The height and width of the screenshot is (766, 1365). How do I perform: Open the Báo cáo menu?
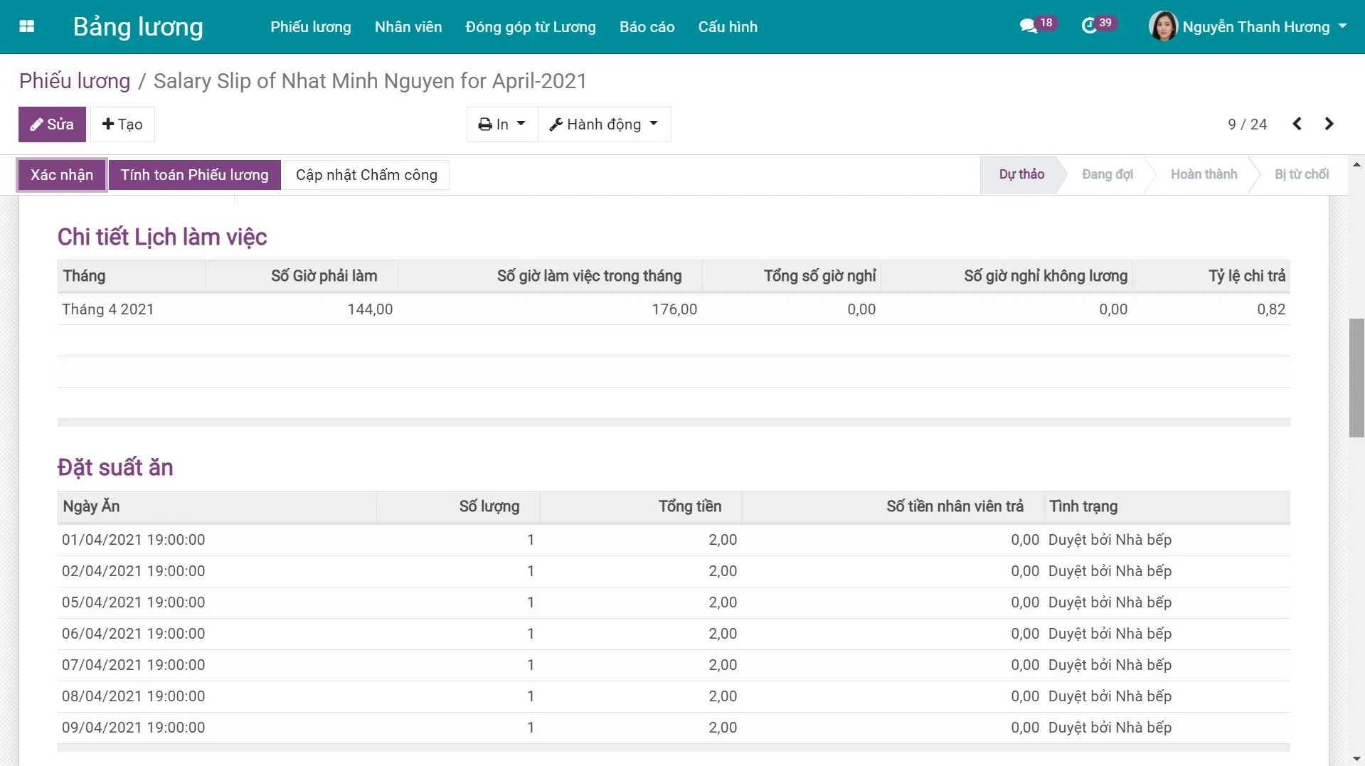click(x=647, y=26)
